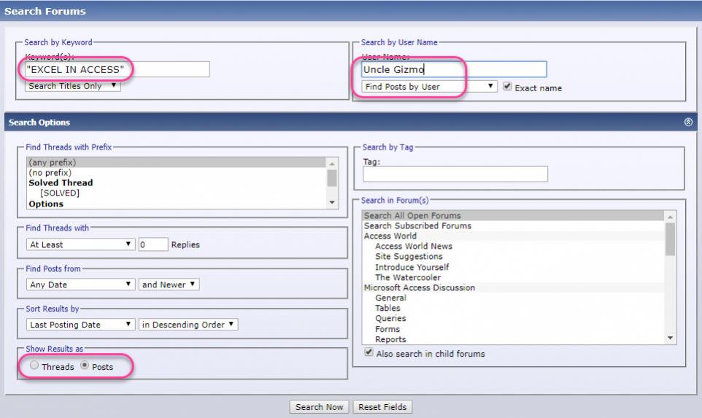Click scroll-up arrow of prefix list

coord(332,163)
